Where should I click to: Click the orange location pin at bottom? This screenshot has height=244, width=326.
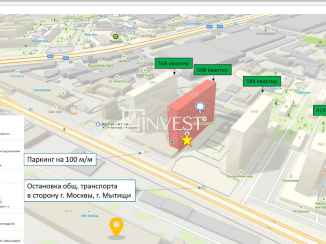point(117,227)
